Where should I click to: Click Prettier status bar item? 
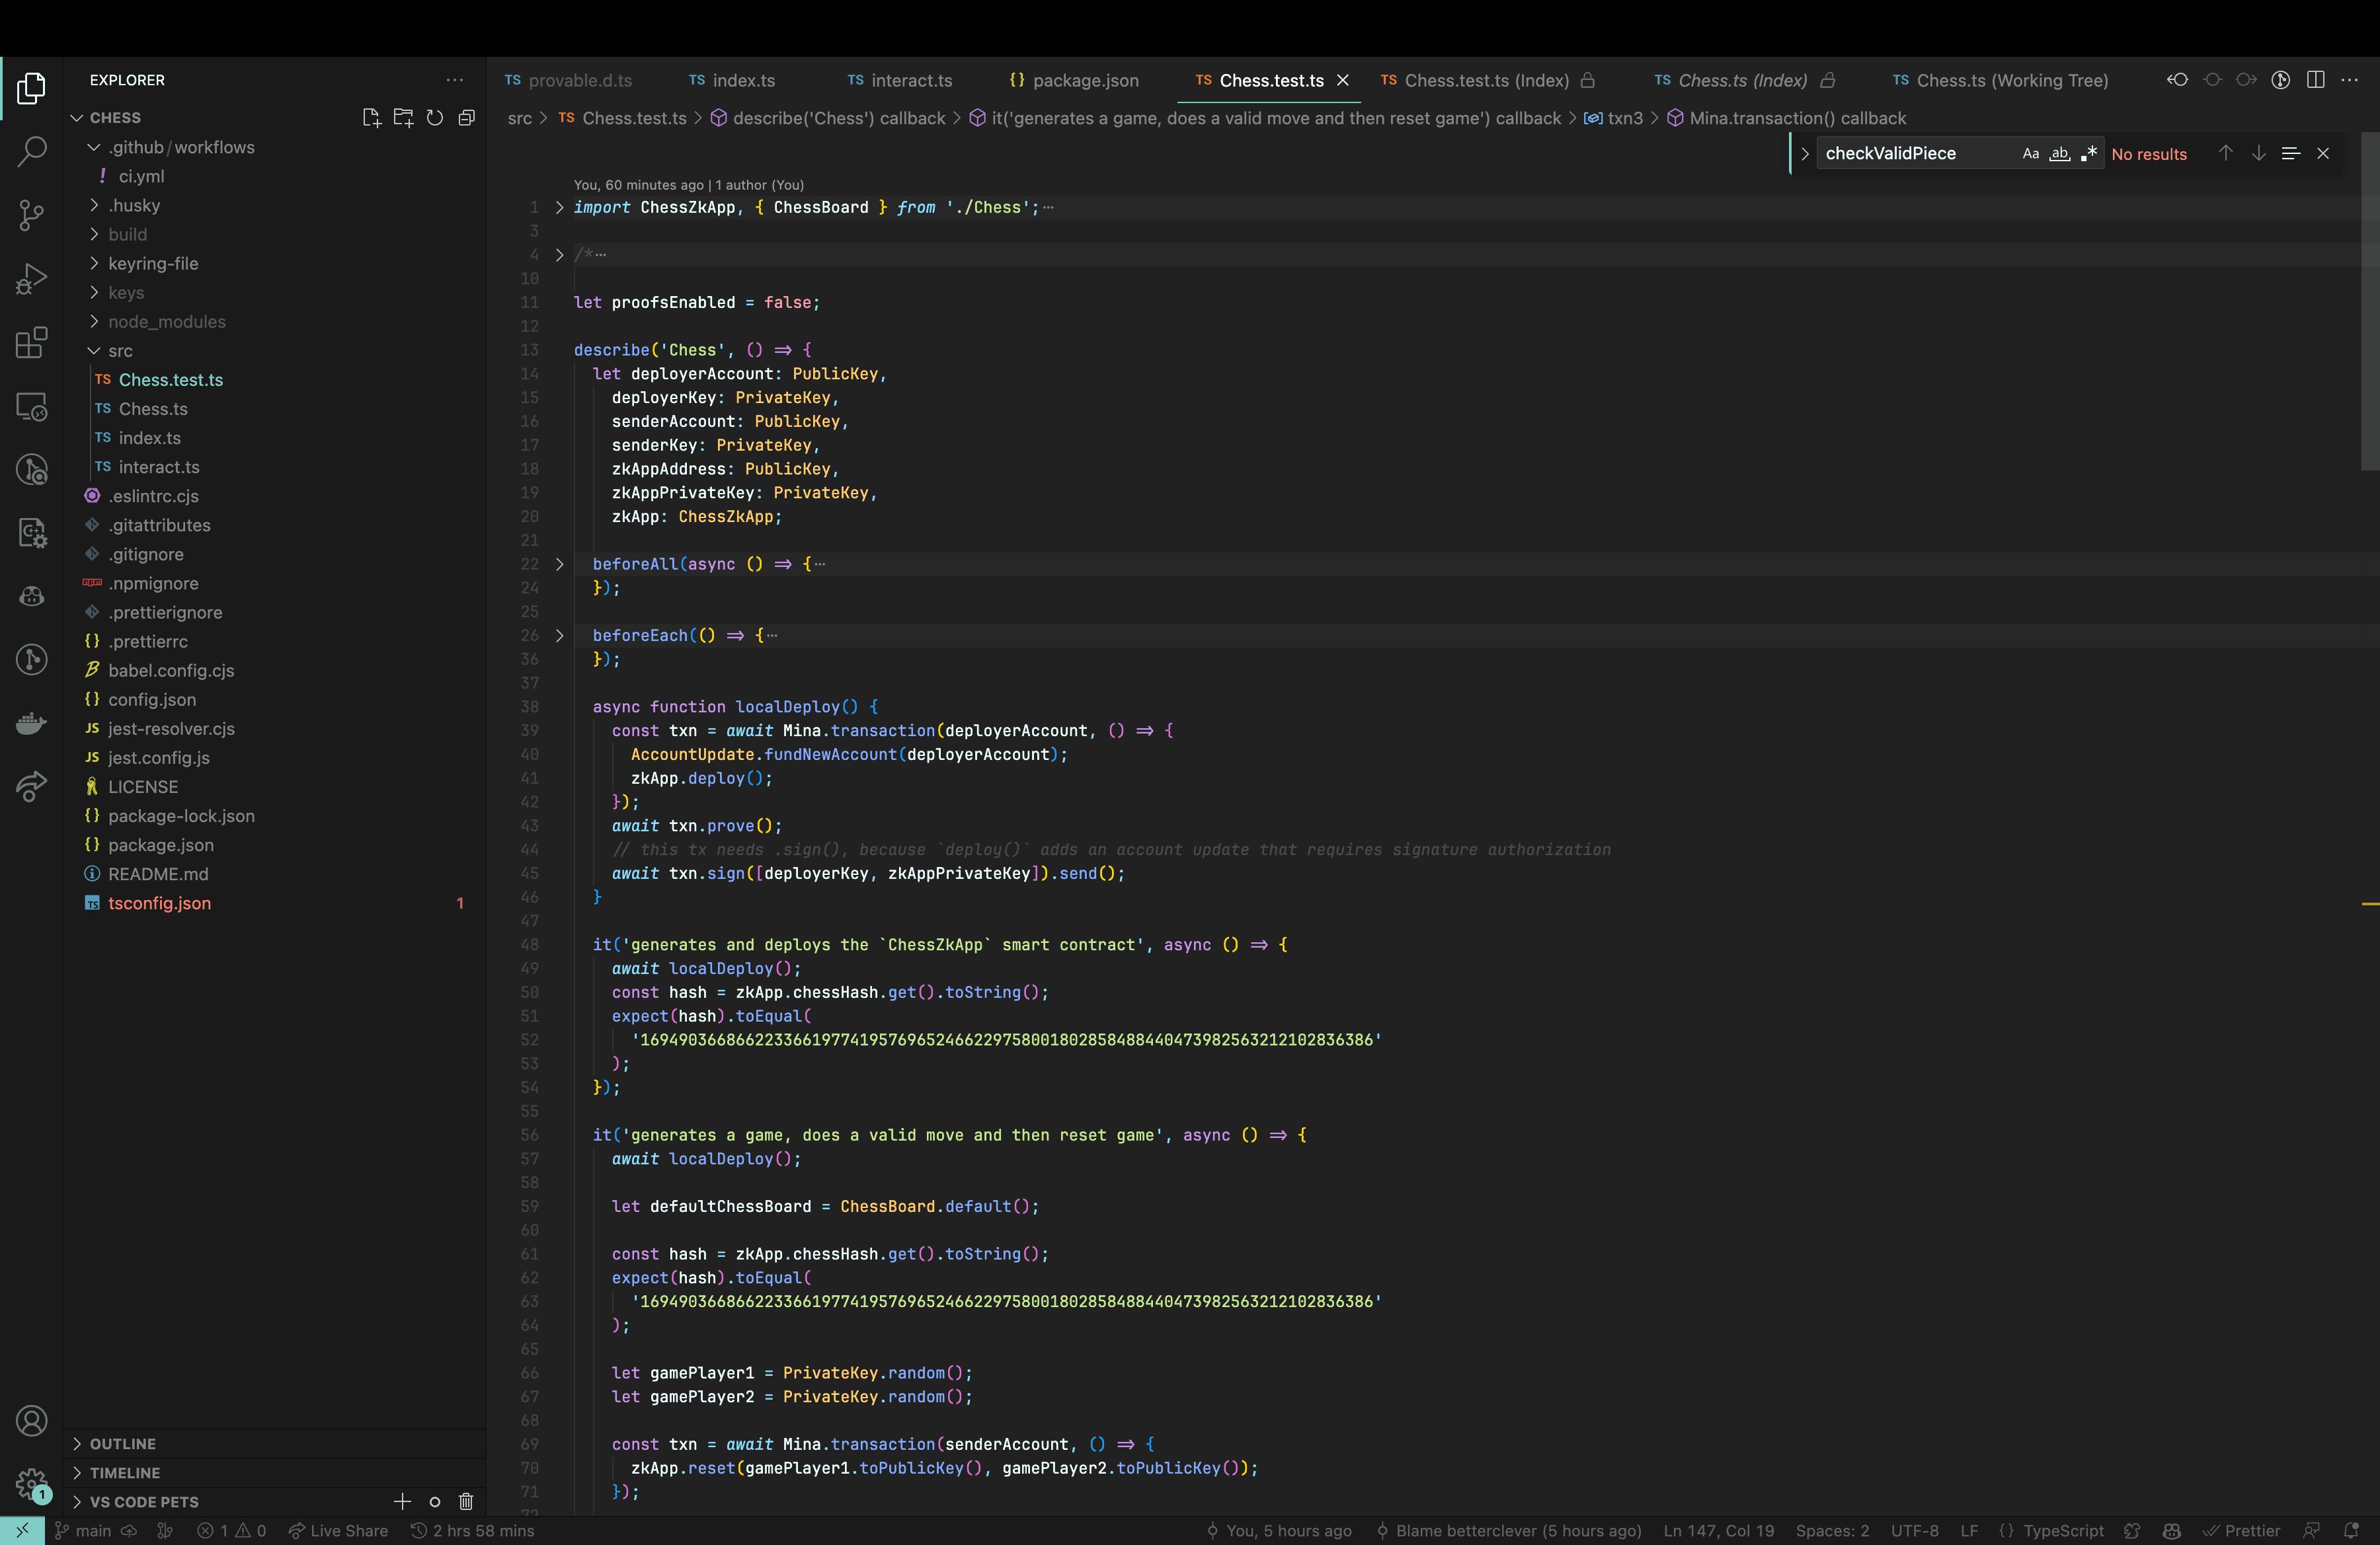click(2242, 1530)
